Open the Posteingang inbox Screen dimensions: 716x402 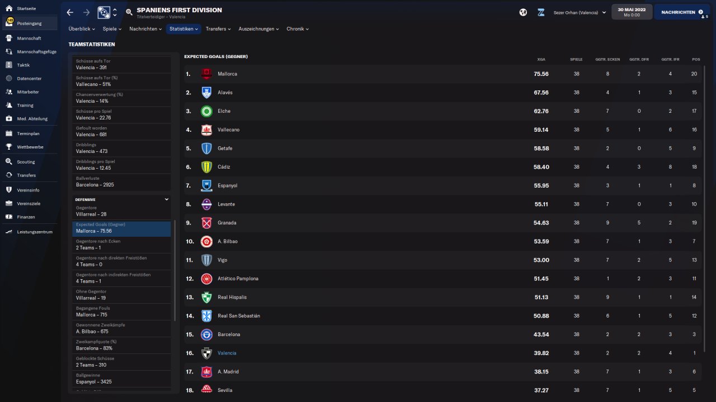point(29,23)
